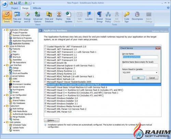Switch to the MSIcode ribbon tab
Screen dimensions: 171x139
[37, 8]
